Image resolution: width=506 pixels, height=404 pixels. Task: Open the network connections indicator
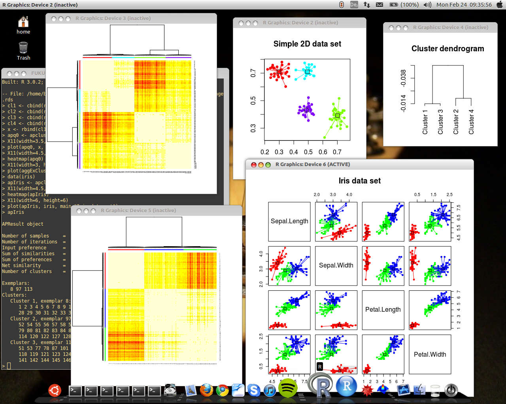pos(367,5)
